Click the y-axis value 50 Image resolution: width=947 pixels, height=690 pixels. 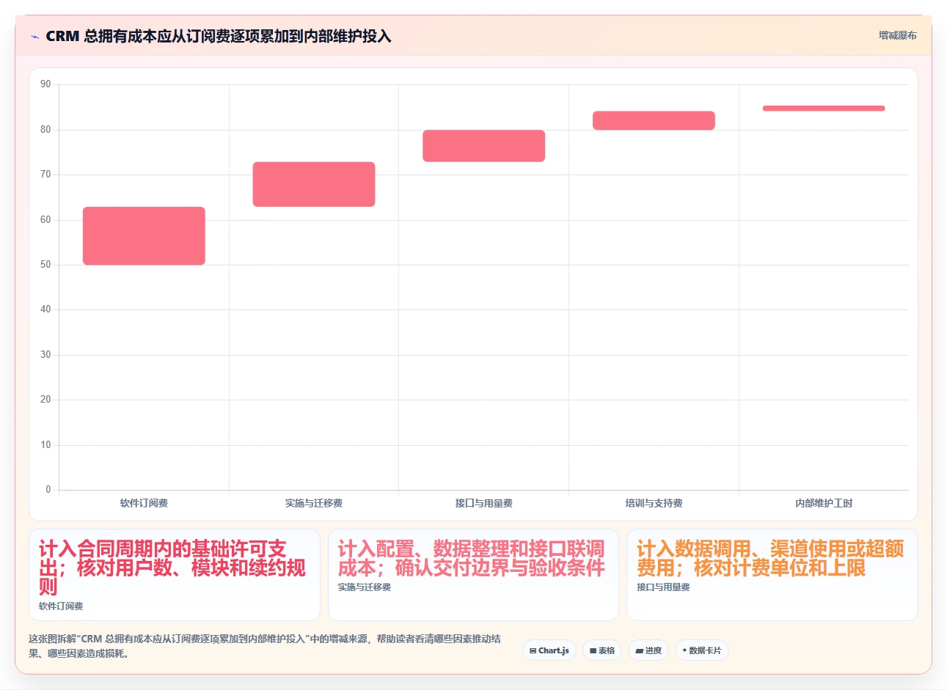(x=45, y=265)
